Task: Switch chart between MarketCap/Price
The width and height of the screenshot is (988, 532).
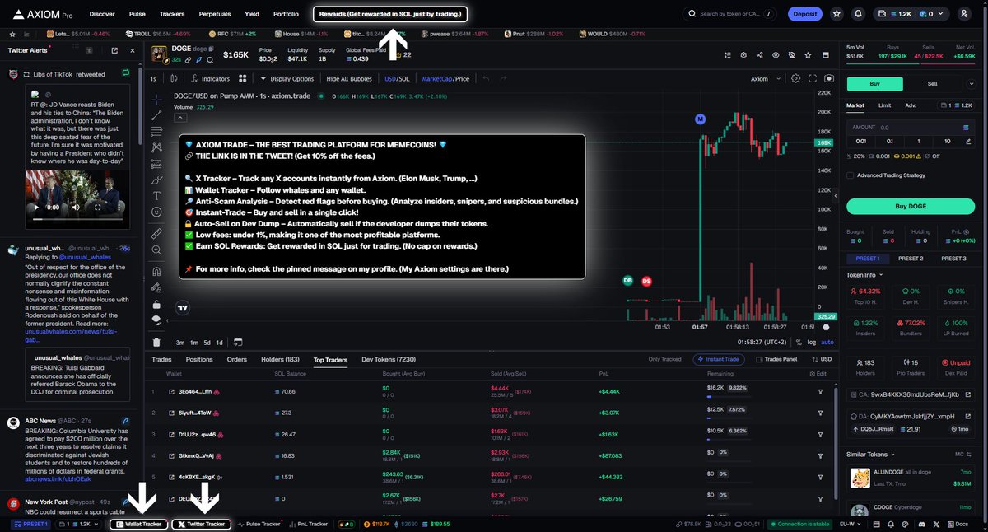Action: click(445, 79)
